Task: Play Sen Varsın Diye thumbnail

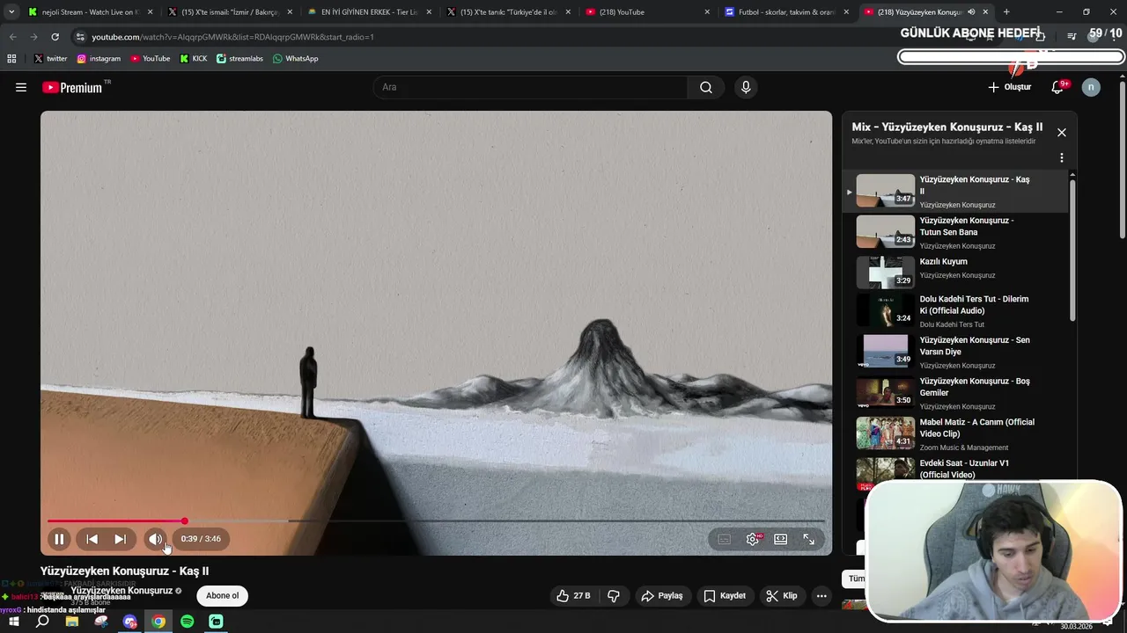Action: (x=886, y=350)
